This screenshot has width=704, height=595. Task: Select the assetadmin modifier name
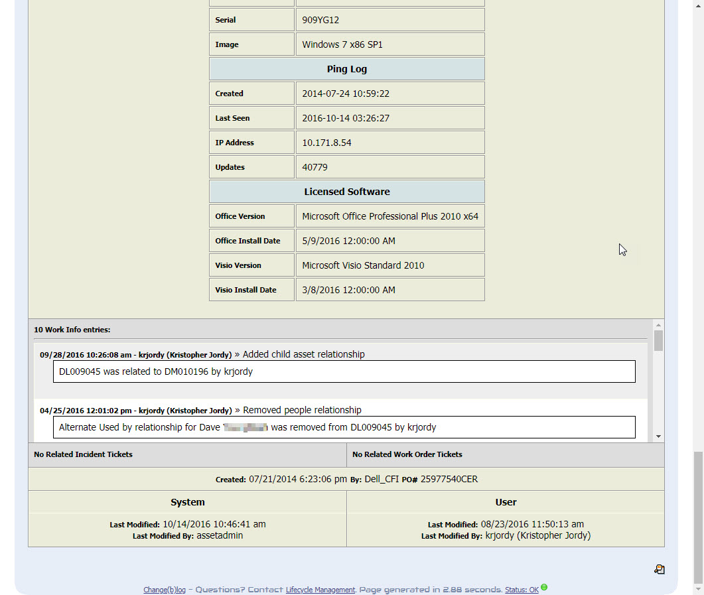point(220,535)
